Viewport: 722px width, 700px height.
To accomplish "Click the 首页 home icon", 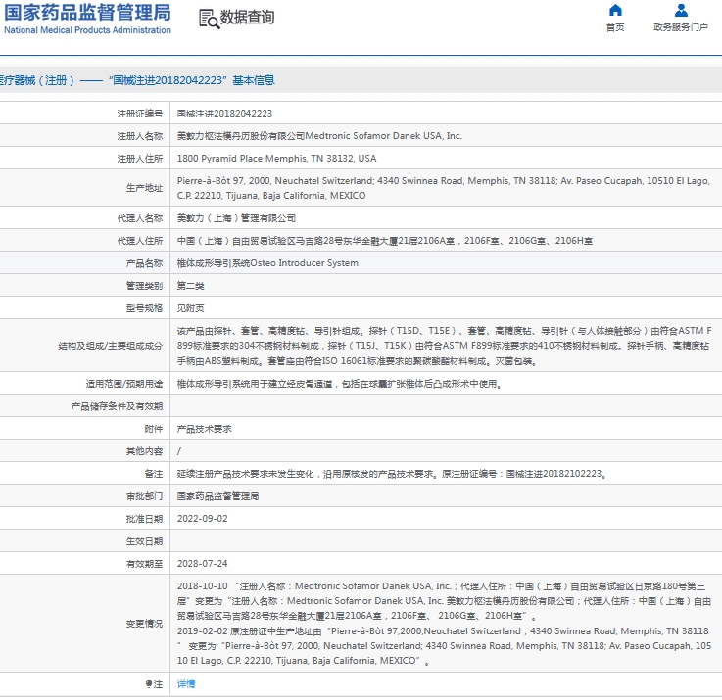I will click(615, 10).
